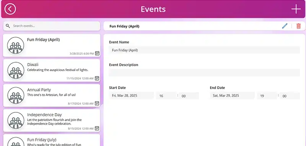Select the Independence Day event title
Screen dimensions: 306x146
click(44, 115)
